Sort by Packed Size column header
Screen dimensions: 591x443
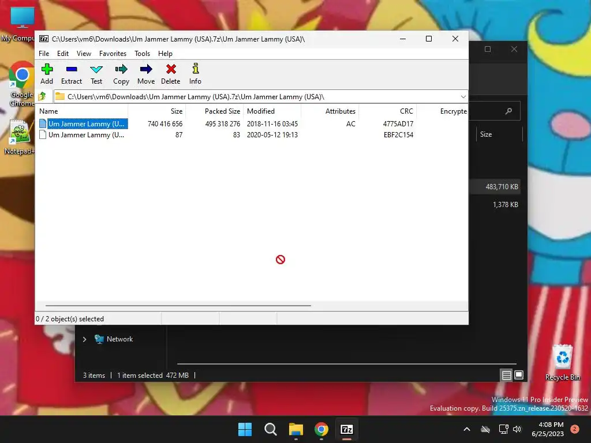[x=215, y=111]
